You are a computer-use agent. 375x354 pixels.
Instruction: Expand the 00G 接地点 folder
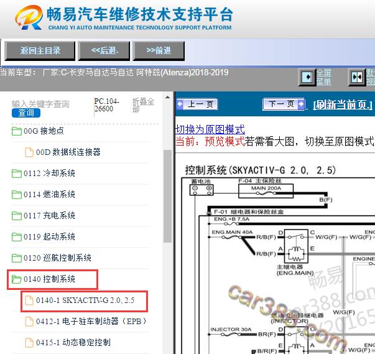(44, 131)
